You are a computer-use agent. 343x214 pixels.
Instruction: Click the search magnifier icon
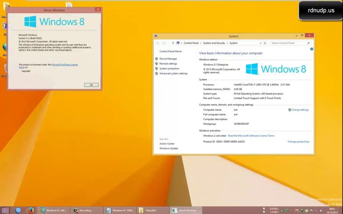click(x=308, y=43)
